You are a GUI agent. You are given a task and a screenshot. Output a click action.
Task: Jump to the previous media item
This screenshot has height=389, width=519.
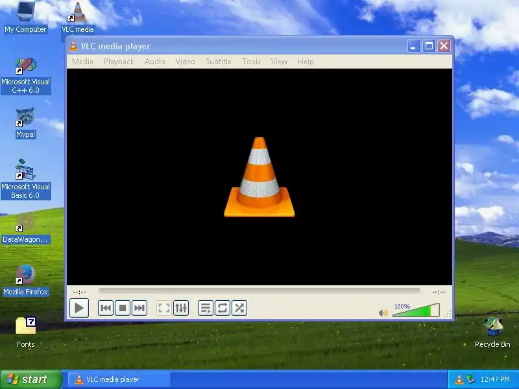(106, 308)
